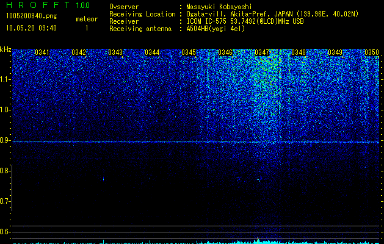Select the 0341 time marker
384x244 pixels.
(x=42, y=52)
